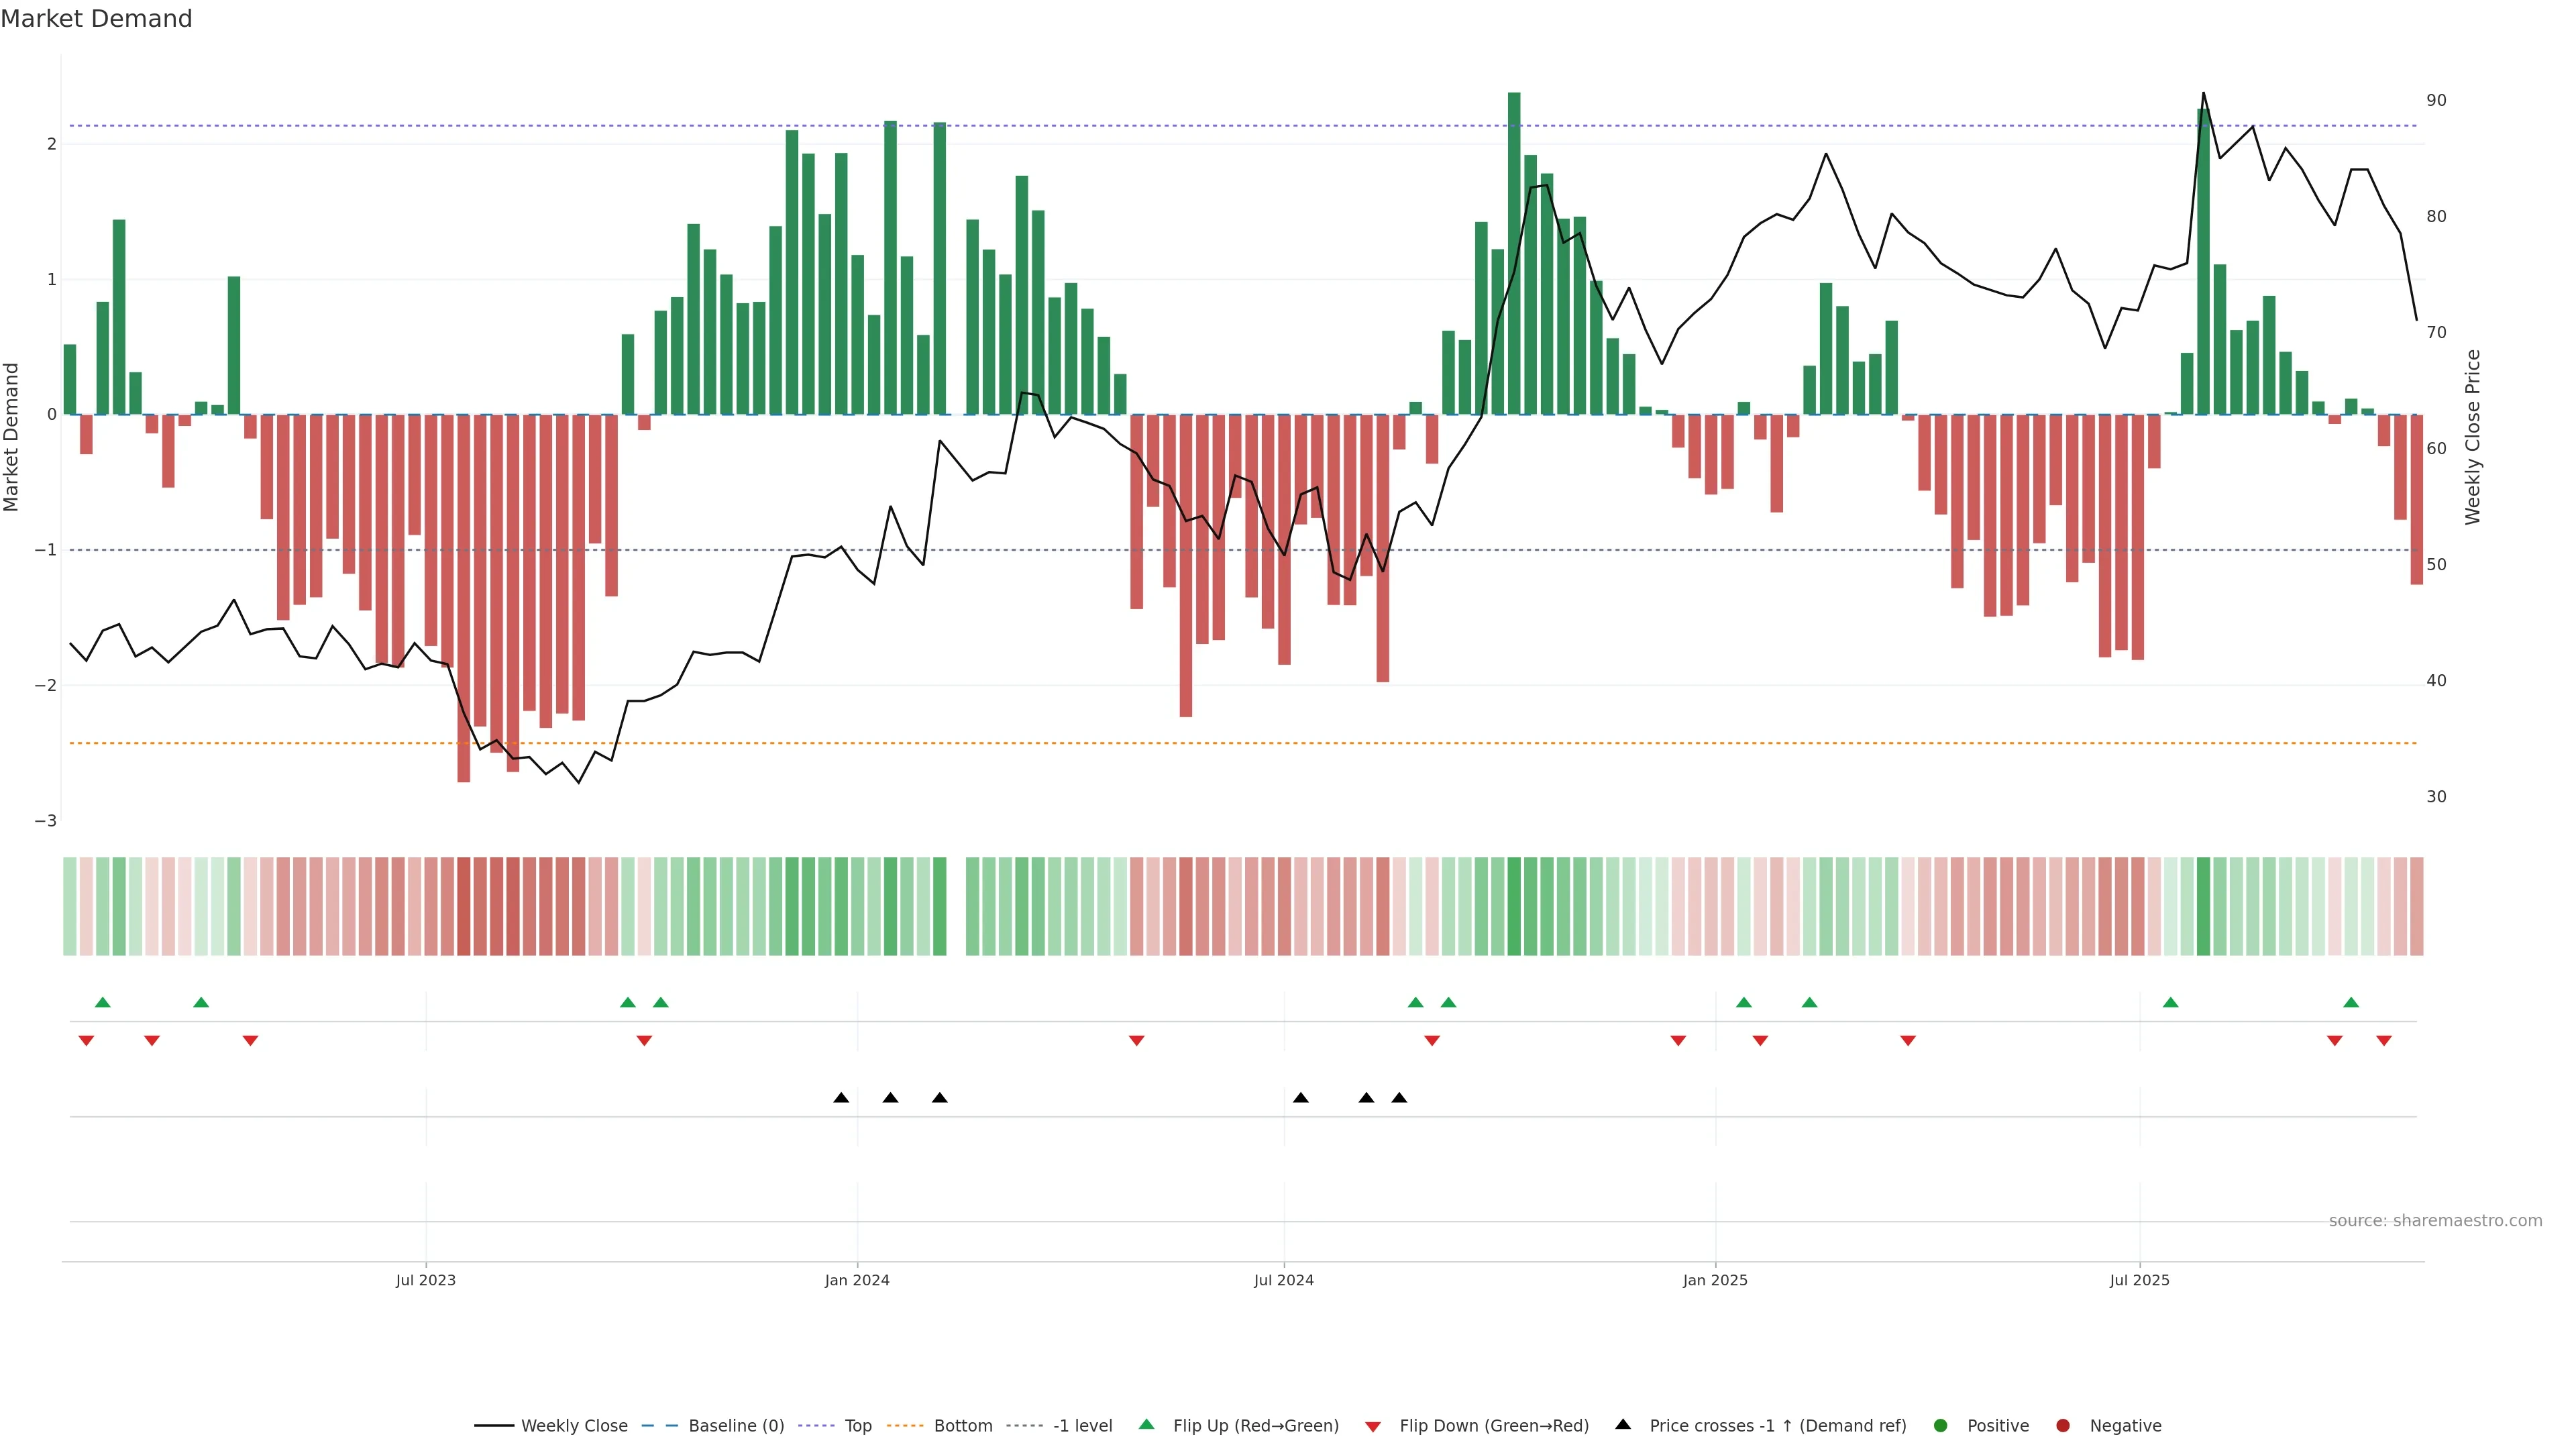Viewport: 2576px width, 1449px height.
Task: Click the leftmost green Flip Up triangle marker
Action: point(102,1002)
